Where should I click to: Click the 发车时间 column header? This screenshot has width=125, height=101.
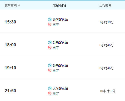pyautogui.click(x=11, y=5)
